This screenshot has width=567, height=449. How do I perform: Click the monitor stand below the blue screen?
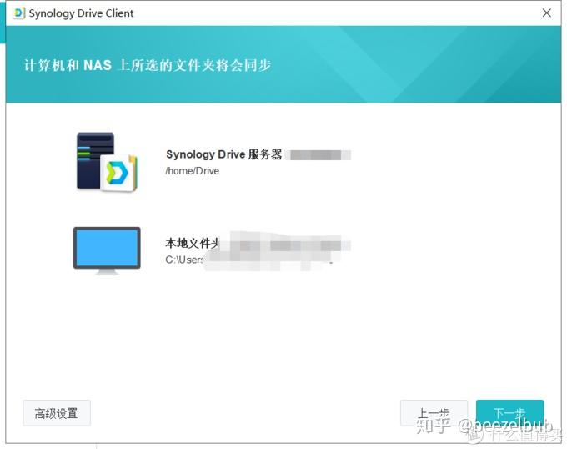(107, 272)
